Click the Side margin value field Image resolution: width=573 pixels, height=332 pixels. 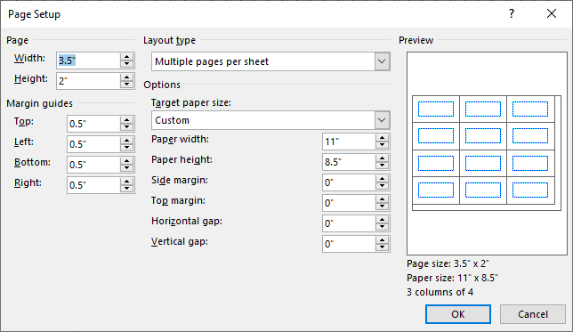tap(349, 182)
